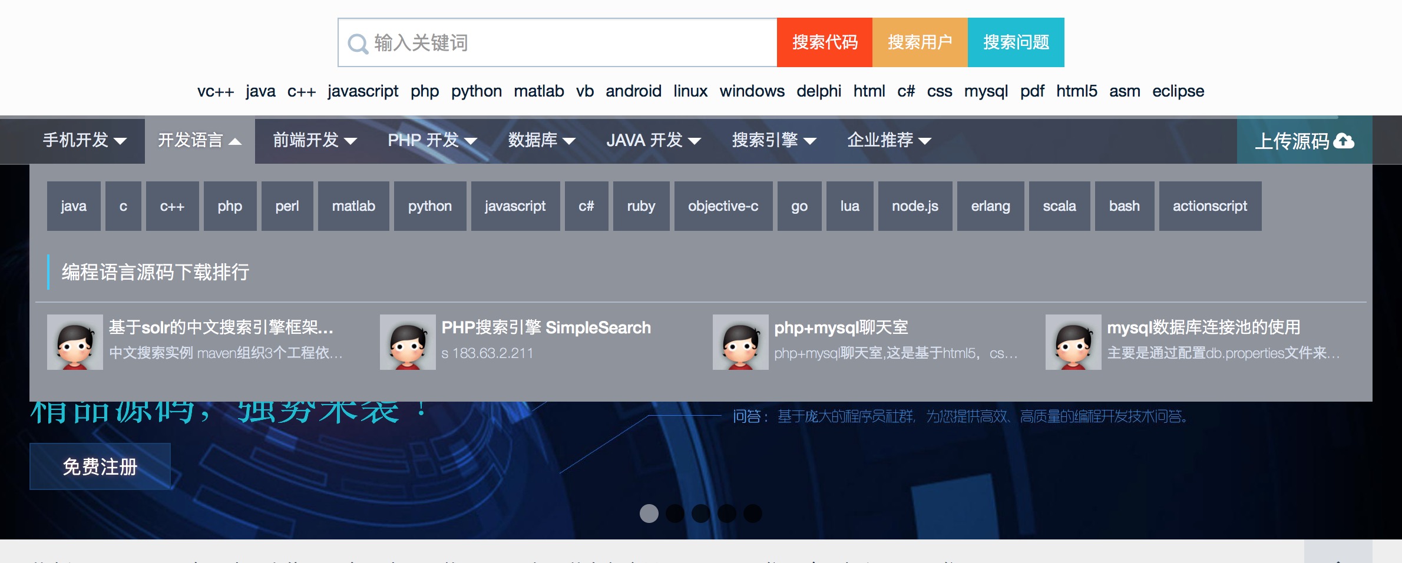This screenshot has height=563, width=1402.
Task: Open avatar of PHP SimpleSearch item
Action: coord(408,342)
